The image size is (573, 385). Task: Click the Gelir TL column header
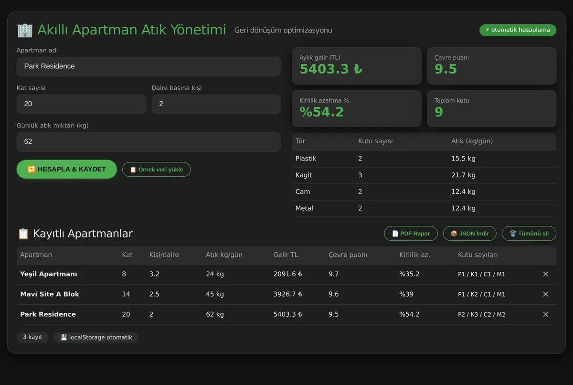[x=286, y=255]
